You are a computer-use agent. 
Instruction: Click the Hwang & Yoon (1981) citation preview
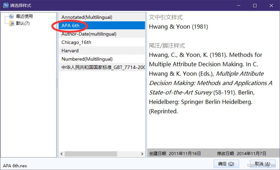coord(178,27)
